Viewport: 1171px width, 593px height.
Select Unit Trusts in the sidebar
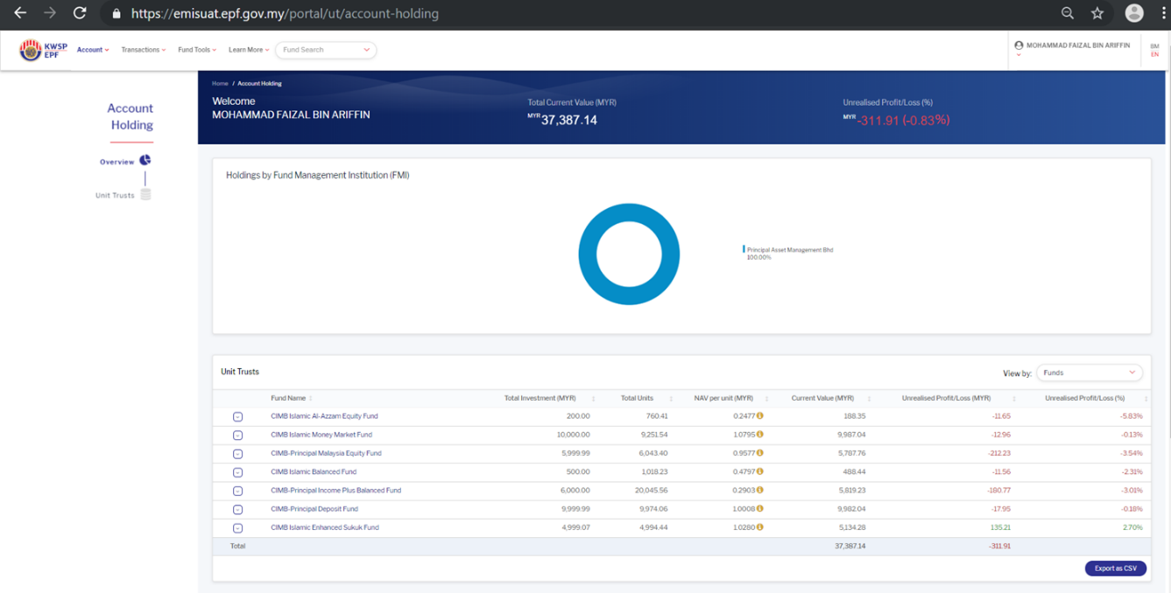coord(115,195)
